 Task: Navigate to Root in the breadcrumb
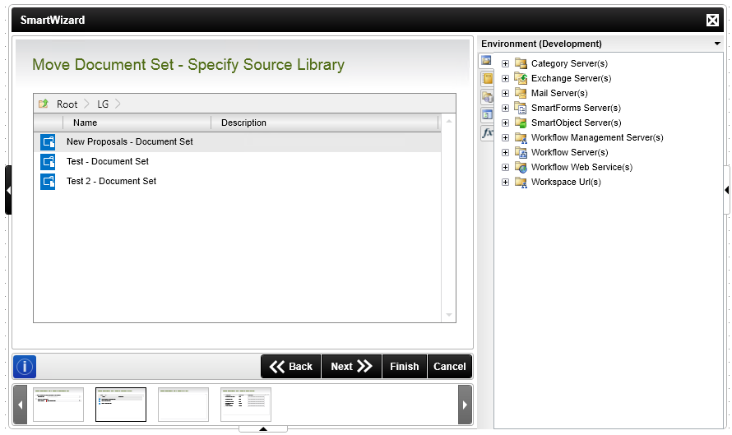(67, 104)
